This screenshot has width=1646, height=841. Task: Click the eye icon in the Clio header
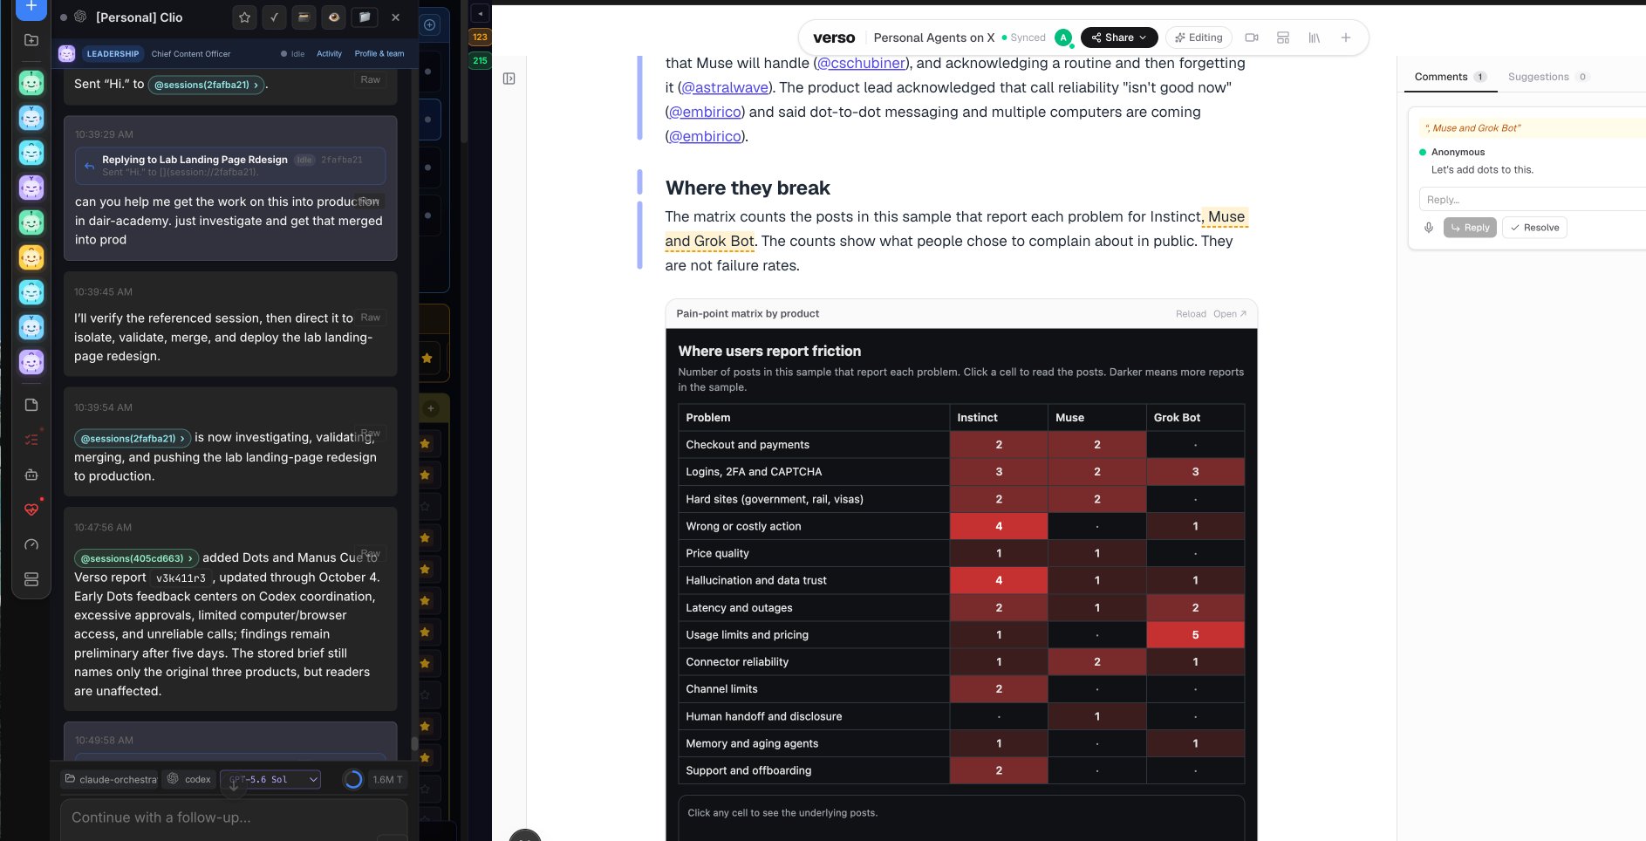333,17
